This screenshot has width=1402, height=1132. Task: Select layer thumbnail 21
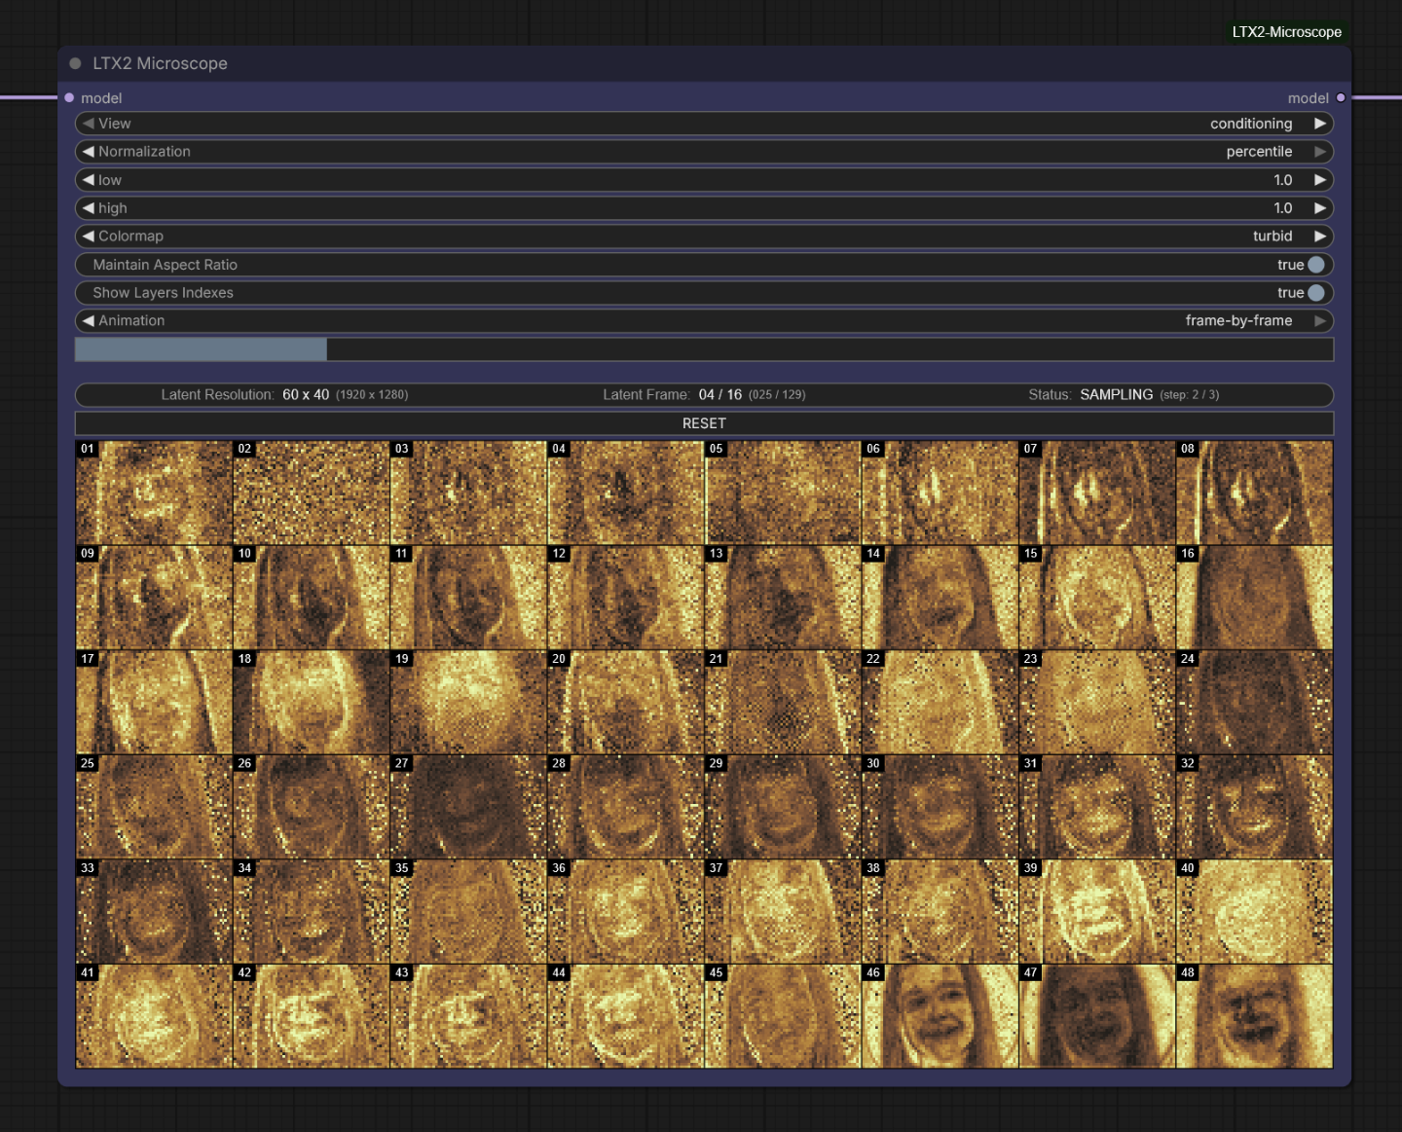783,703
